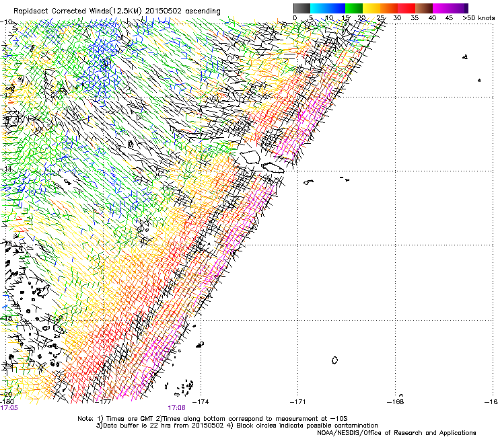Click the longitude label '-171'

pyautogui.click(x=298, y=402)
